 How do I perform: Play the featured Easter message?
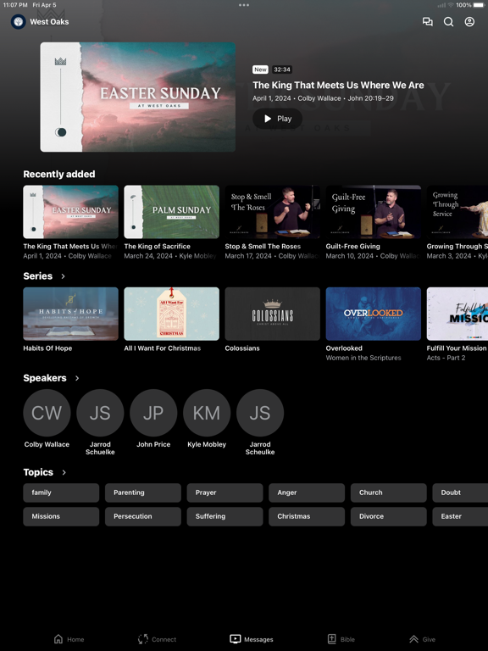tap(277, 119)
